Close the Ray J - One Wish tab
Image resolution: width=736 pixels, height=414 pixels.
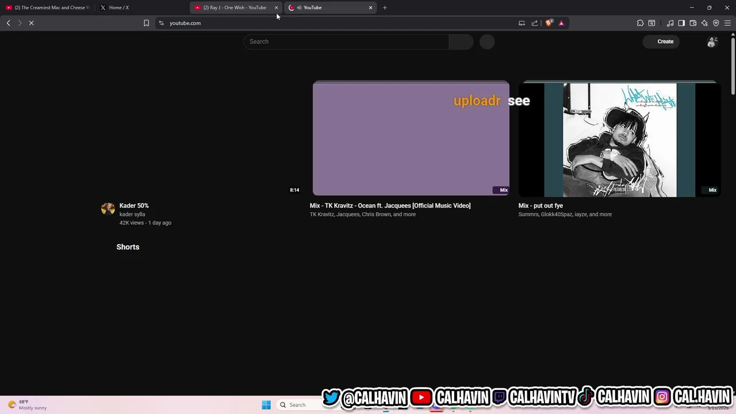276,7
